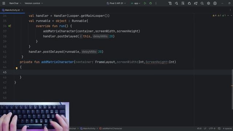233x131 pixels.
Task: Click the warnings count indicator
Action: 214,15
